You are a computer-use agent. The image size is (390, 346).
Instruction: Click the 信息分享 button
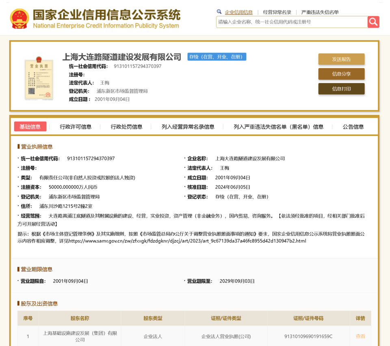pyautogui.click(x=341, y=74)
